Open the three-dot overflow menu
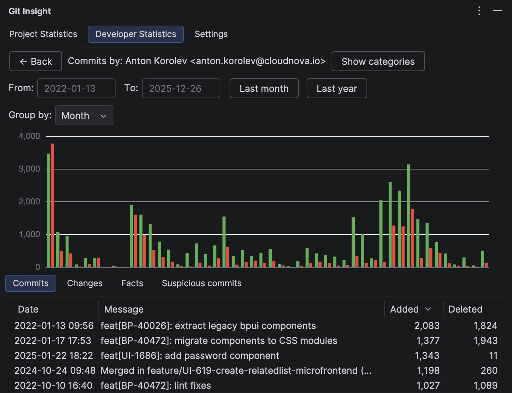Viewport: 512px width, 393px height. (x=479, y=11)
